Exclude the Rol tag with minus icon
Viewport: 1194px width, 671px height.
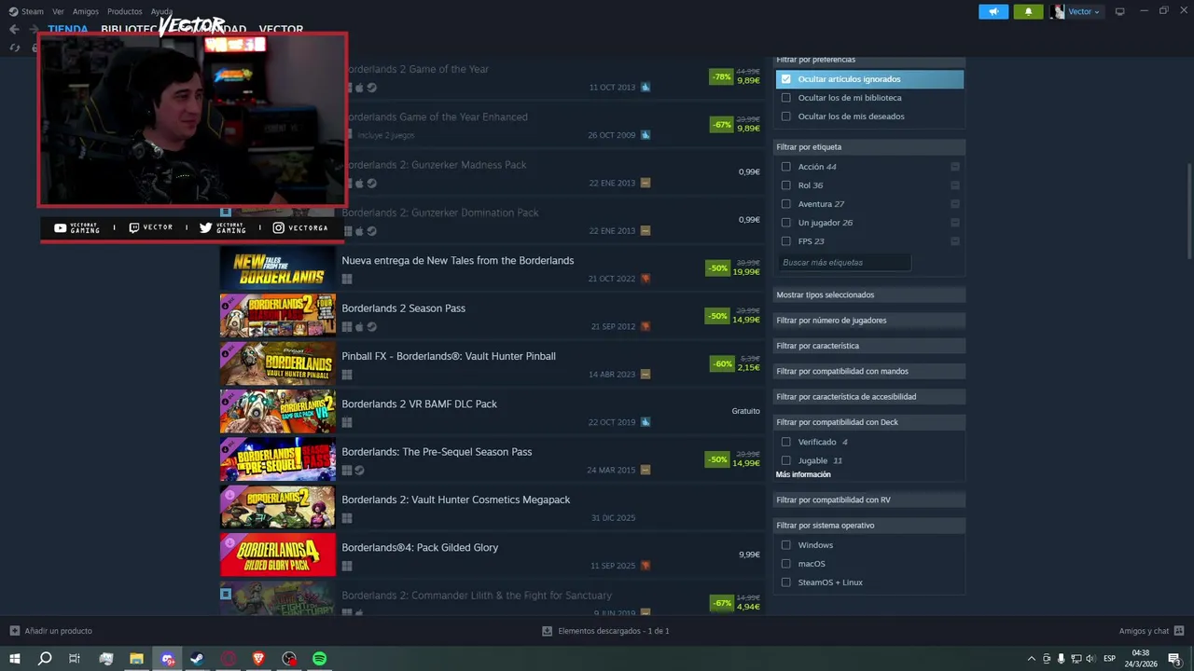coord(955,185)
